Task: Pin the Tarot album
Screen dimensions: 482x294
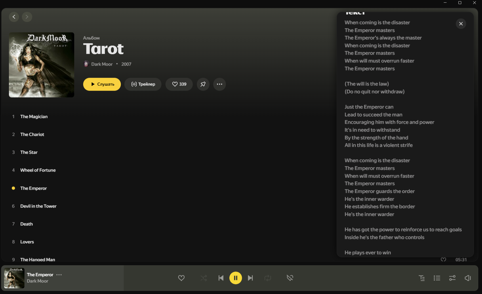Action: point(203,84)
